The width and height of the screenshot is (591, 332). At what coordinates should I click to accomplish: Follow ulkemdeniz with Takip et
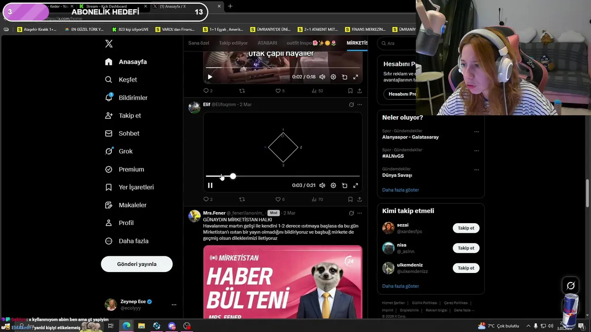(x=466, y=268)
